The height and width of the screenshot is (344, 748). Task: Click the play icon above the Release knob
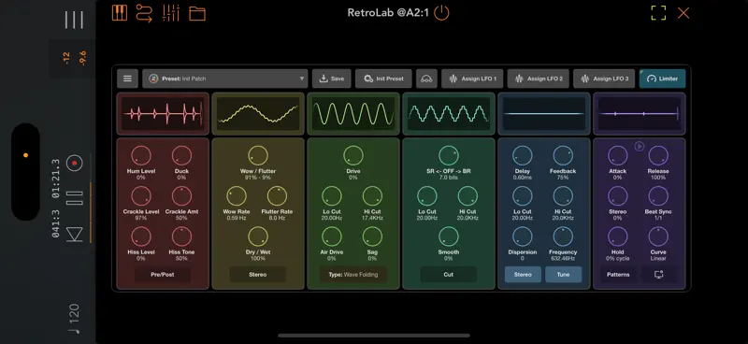(x=640, y=146)
